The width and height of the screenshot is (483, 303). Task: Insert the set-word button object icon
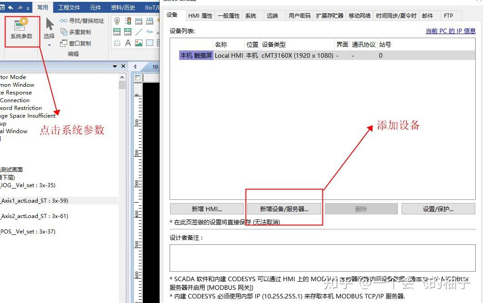pyautogui.click(x=139, y=21)
